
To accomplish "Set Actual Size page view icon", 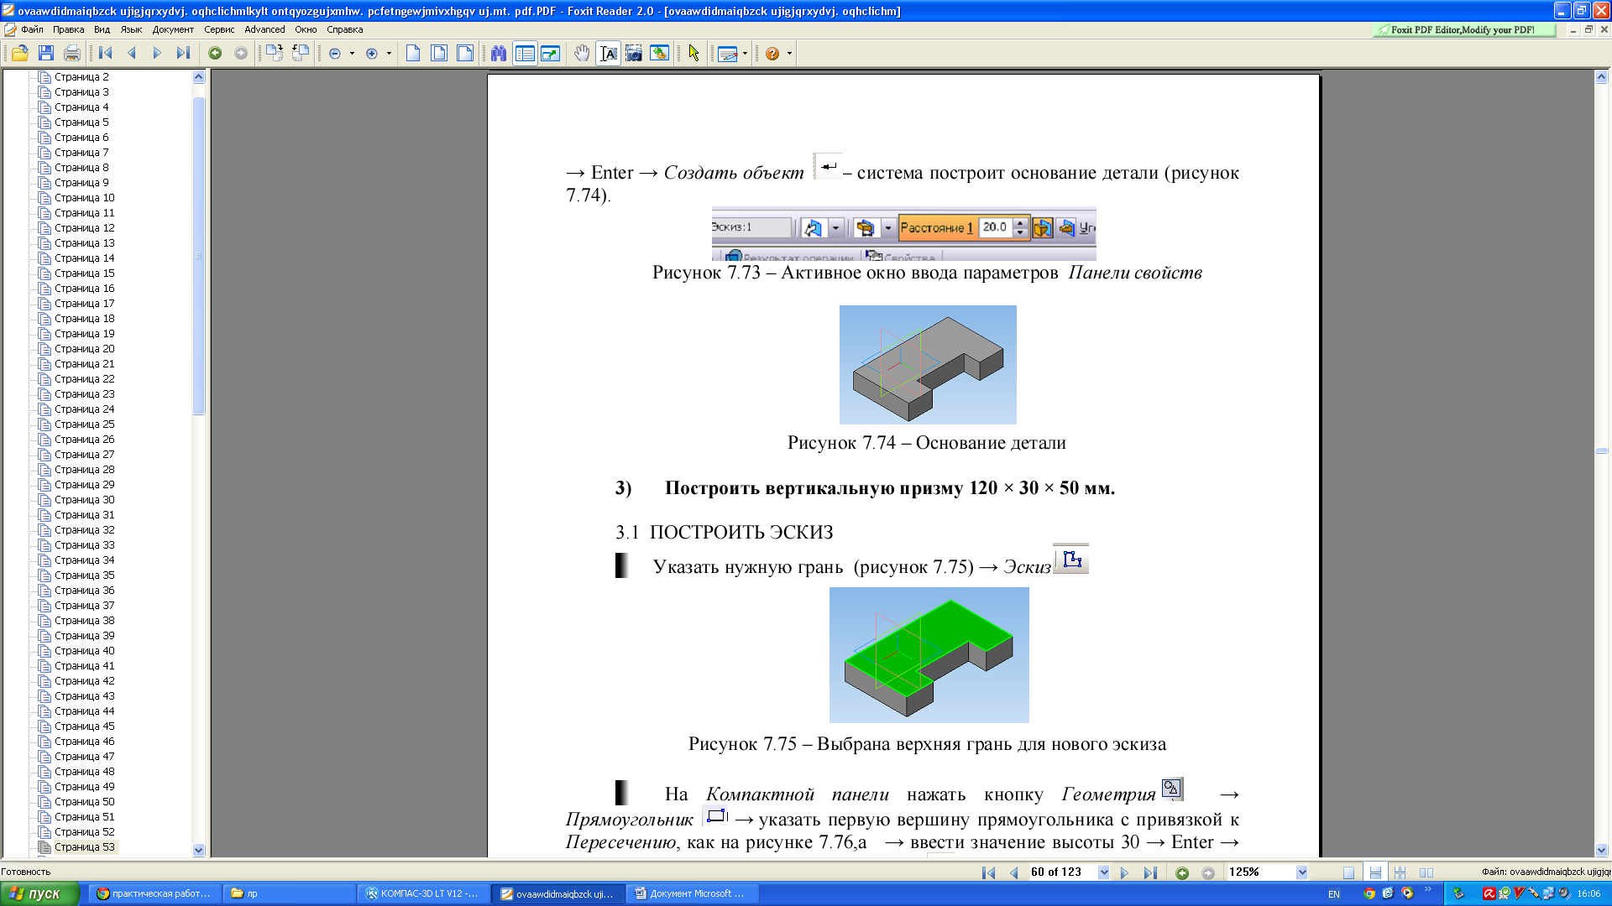I will (x=412, y=54).
